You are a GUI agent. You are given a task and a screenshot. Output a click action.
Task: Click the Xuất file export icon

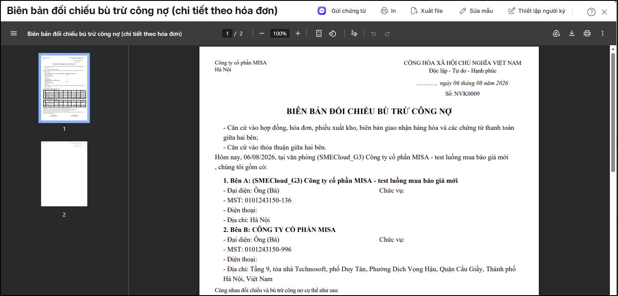coord(414,11)
